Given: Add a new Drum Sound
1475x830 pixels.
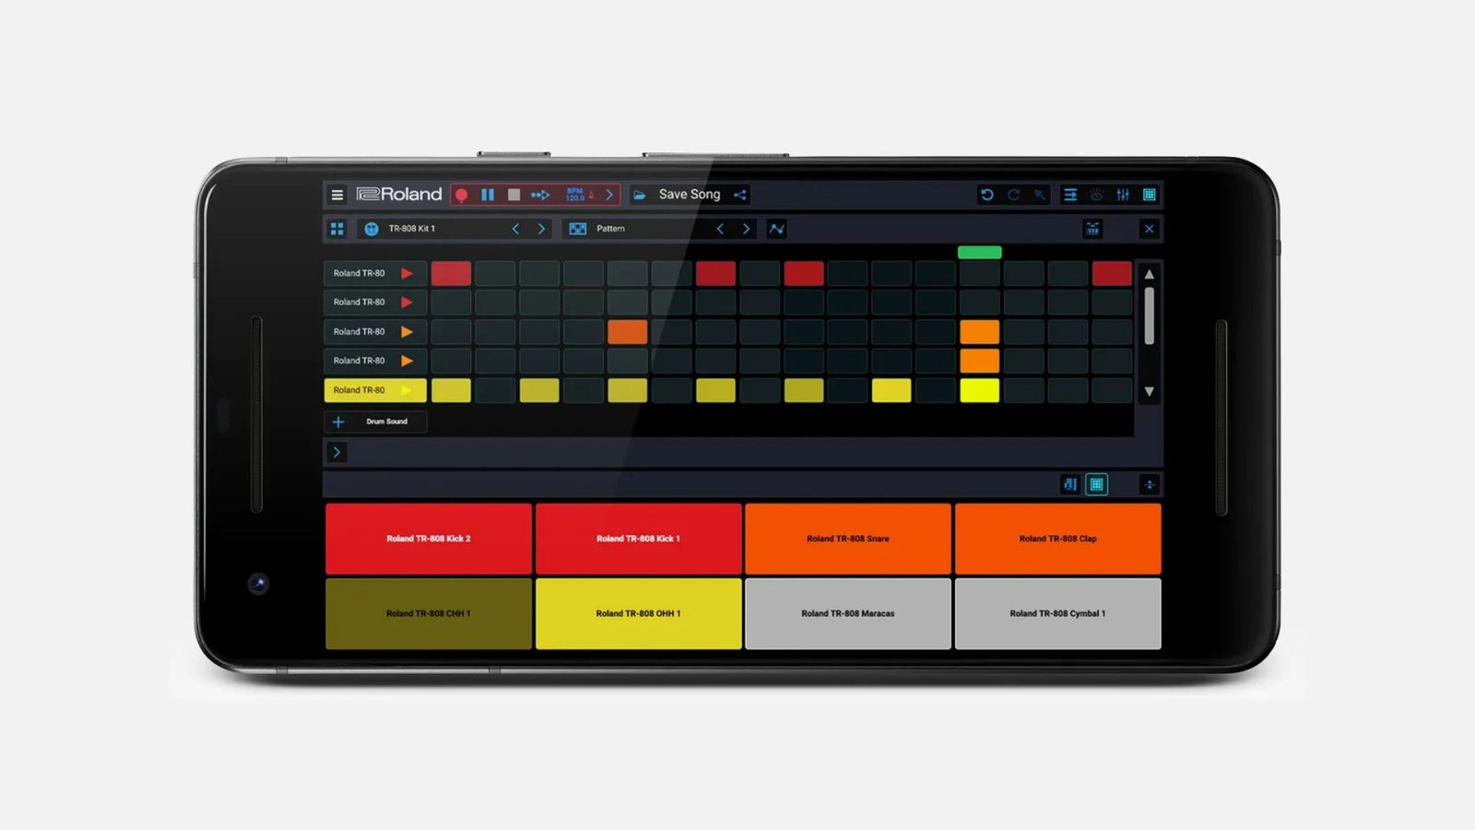Looking at the screenshot, I should [375, 421].
